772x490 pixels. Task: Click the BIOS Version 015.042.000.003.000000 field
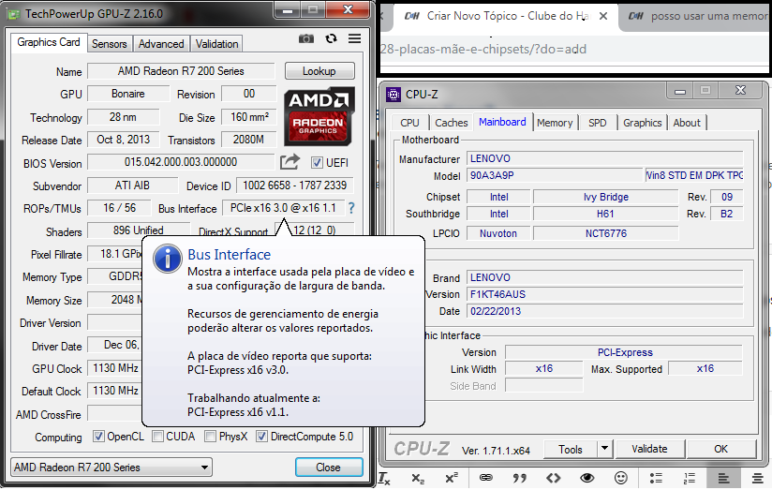pos(180,162)
